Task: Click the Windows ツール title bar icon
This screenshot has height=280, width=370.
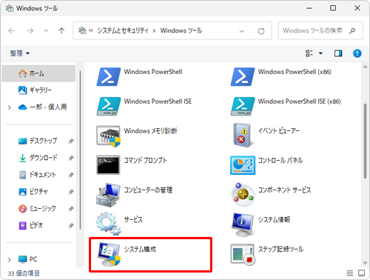Action: (x=10, y=8)
